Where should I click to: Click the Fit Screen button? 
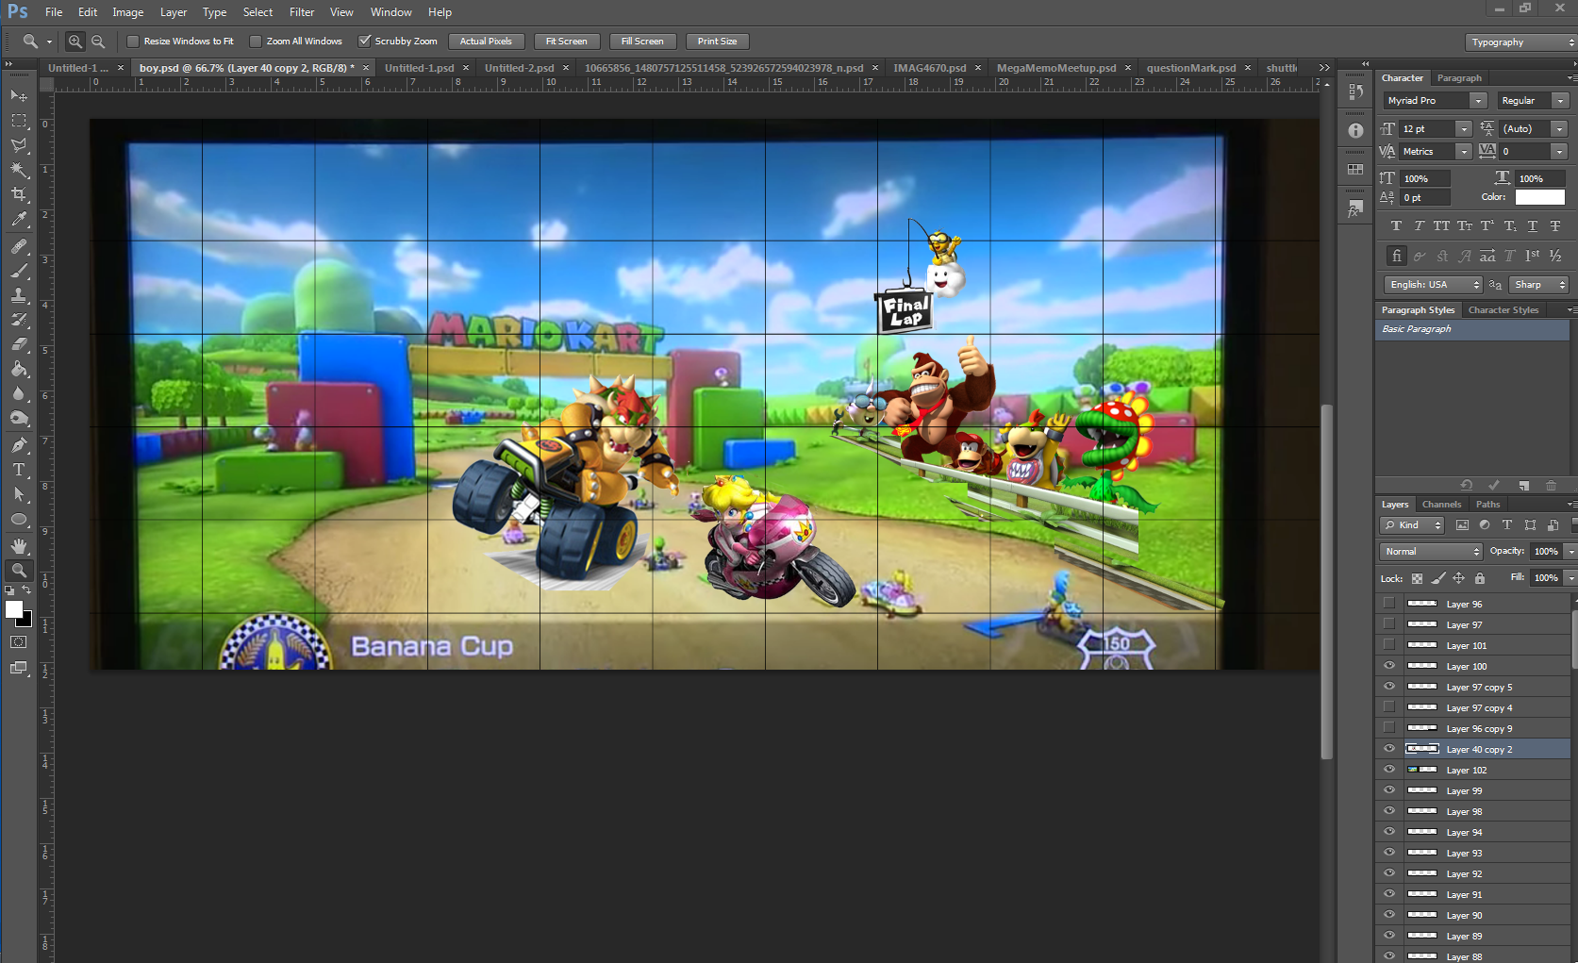(x=566, y=42)
